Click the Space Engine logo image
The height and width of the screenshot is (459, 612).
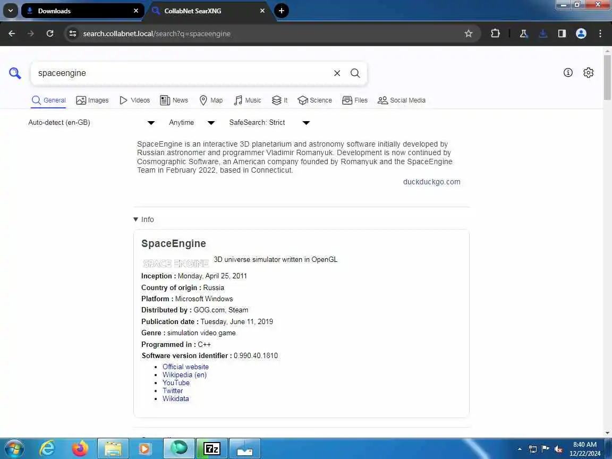[x=176, y=263]
